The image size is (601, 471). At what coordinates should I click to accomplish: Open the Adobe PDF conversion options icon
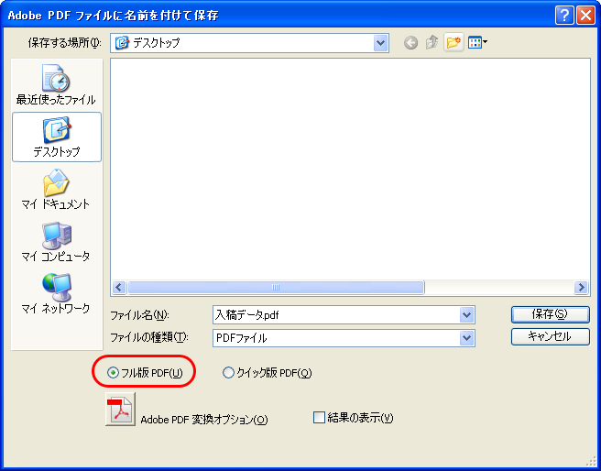click(120, 409)
